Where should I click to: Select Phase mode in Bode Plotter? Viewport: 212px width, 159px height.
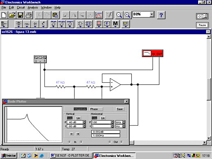[96, 109]
